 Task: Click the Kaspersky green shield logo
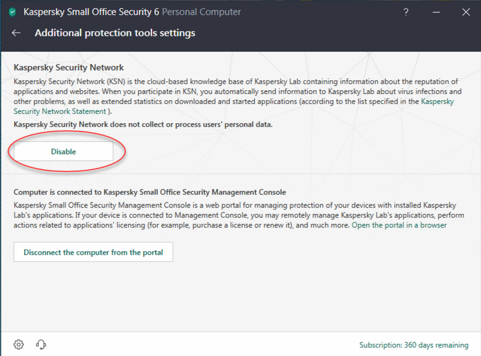(12, 12)
